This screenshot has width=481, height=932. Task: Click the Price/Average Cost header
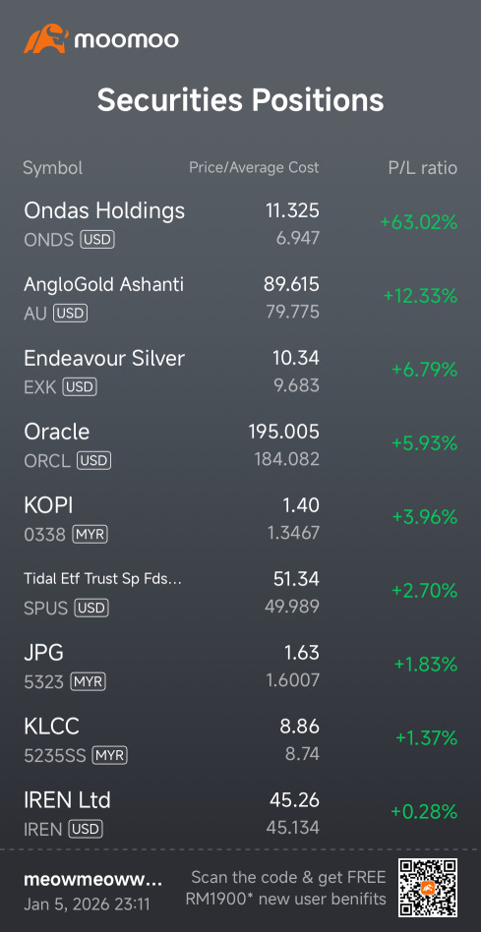click(254, 167)
